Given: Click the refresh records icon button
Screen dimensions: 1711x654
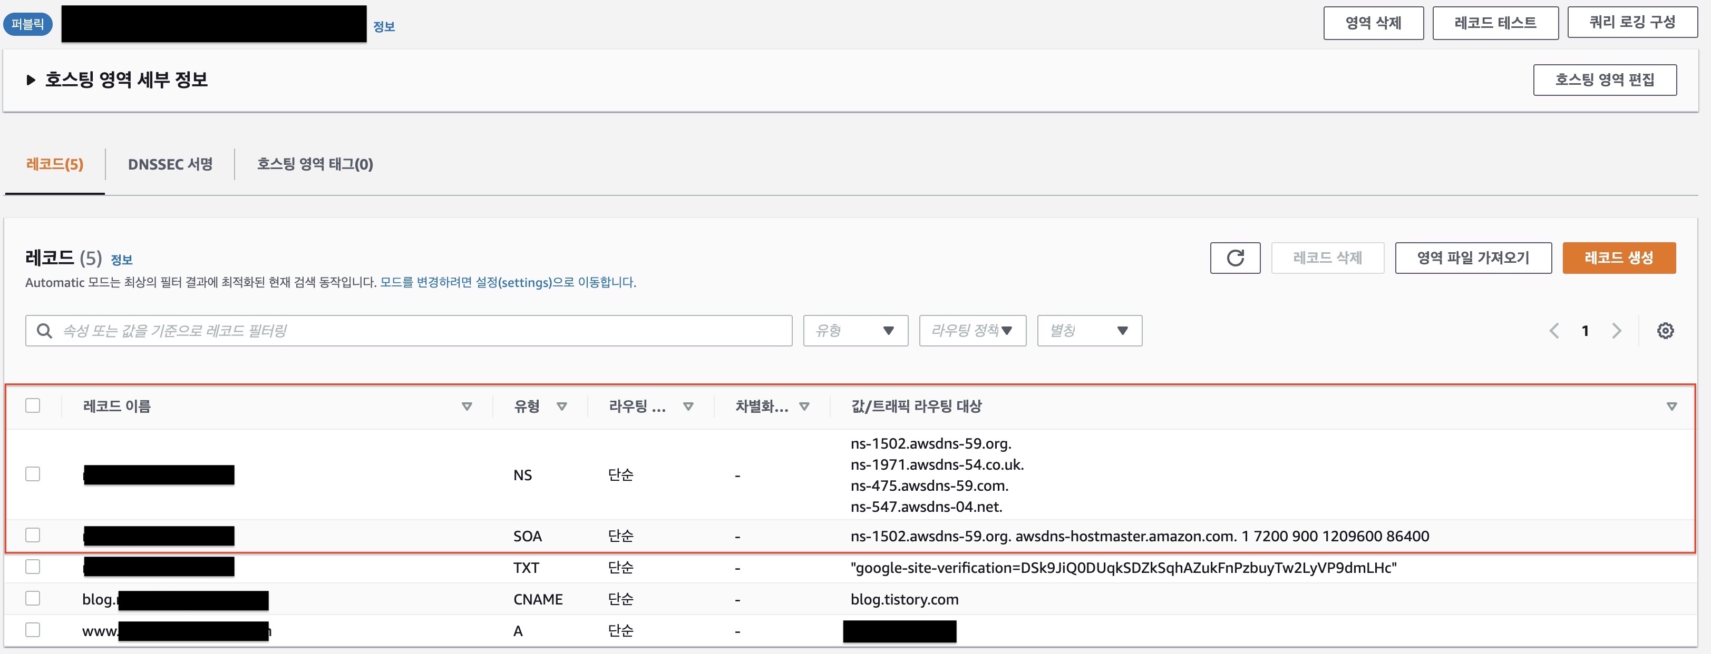Looking at the screenshot, I should coord(1235,258).
